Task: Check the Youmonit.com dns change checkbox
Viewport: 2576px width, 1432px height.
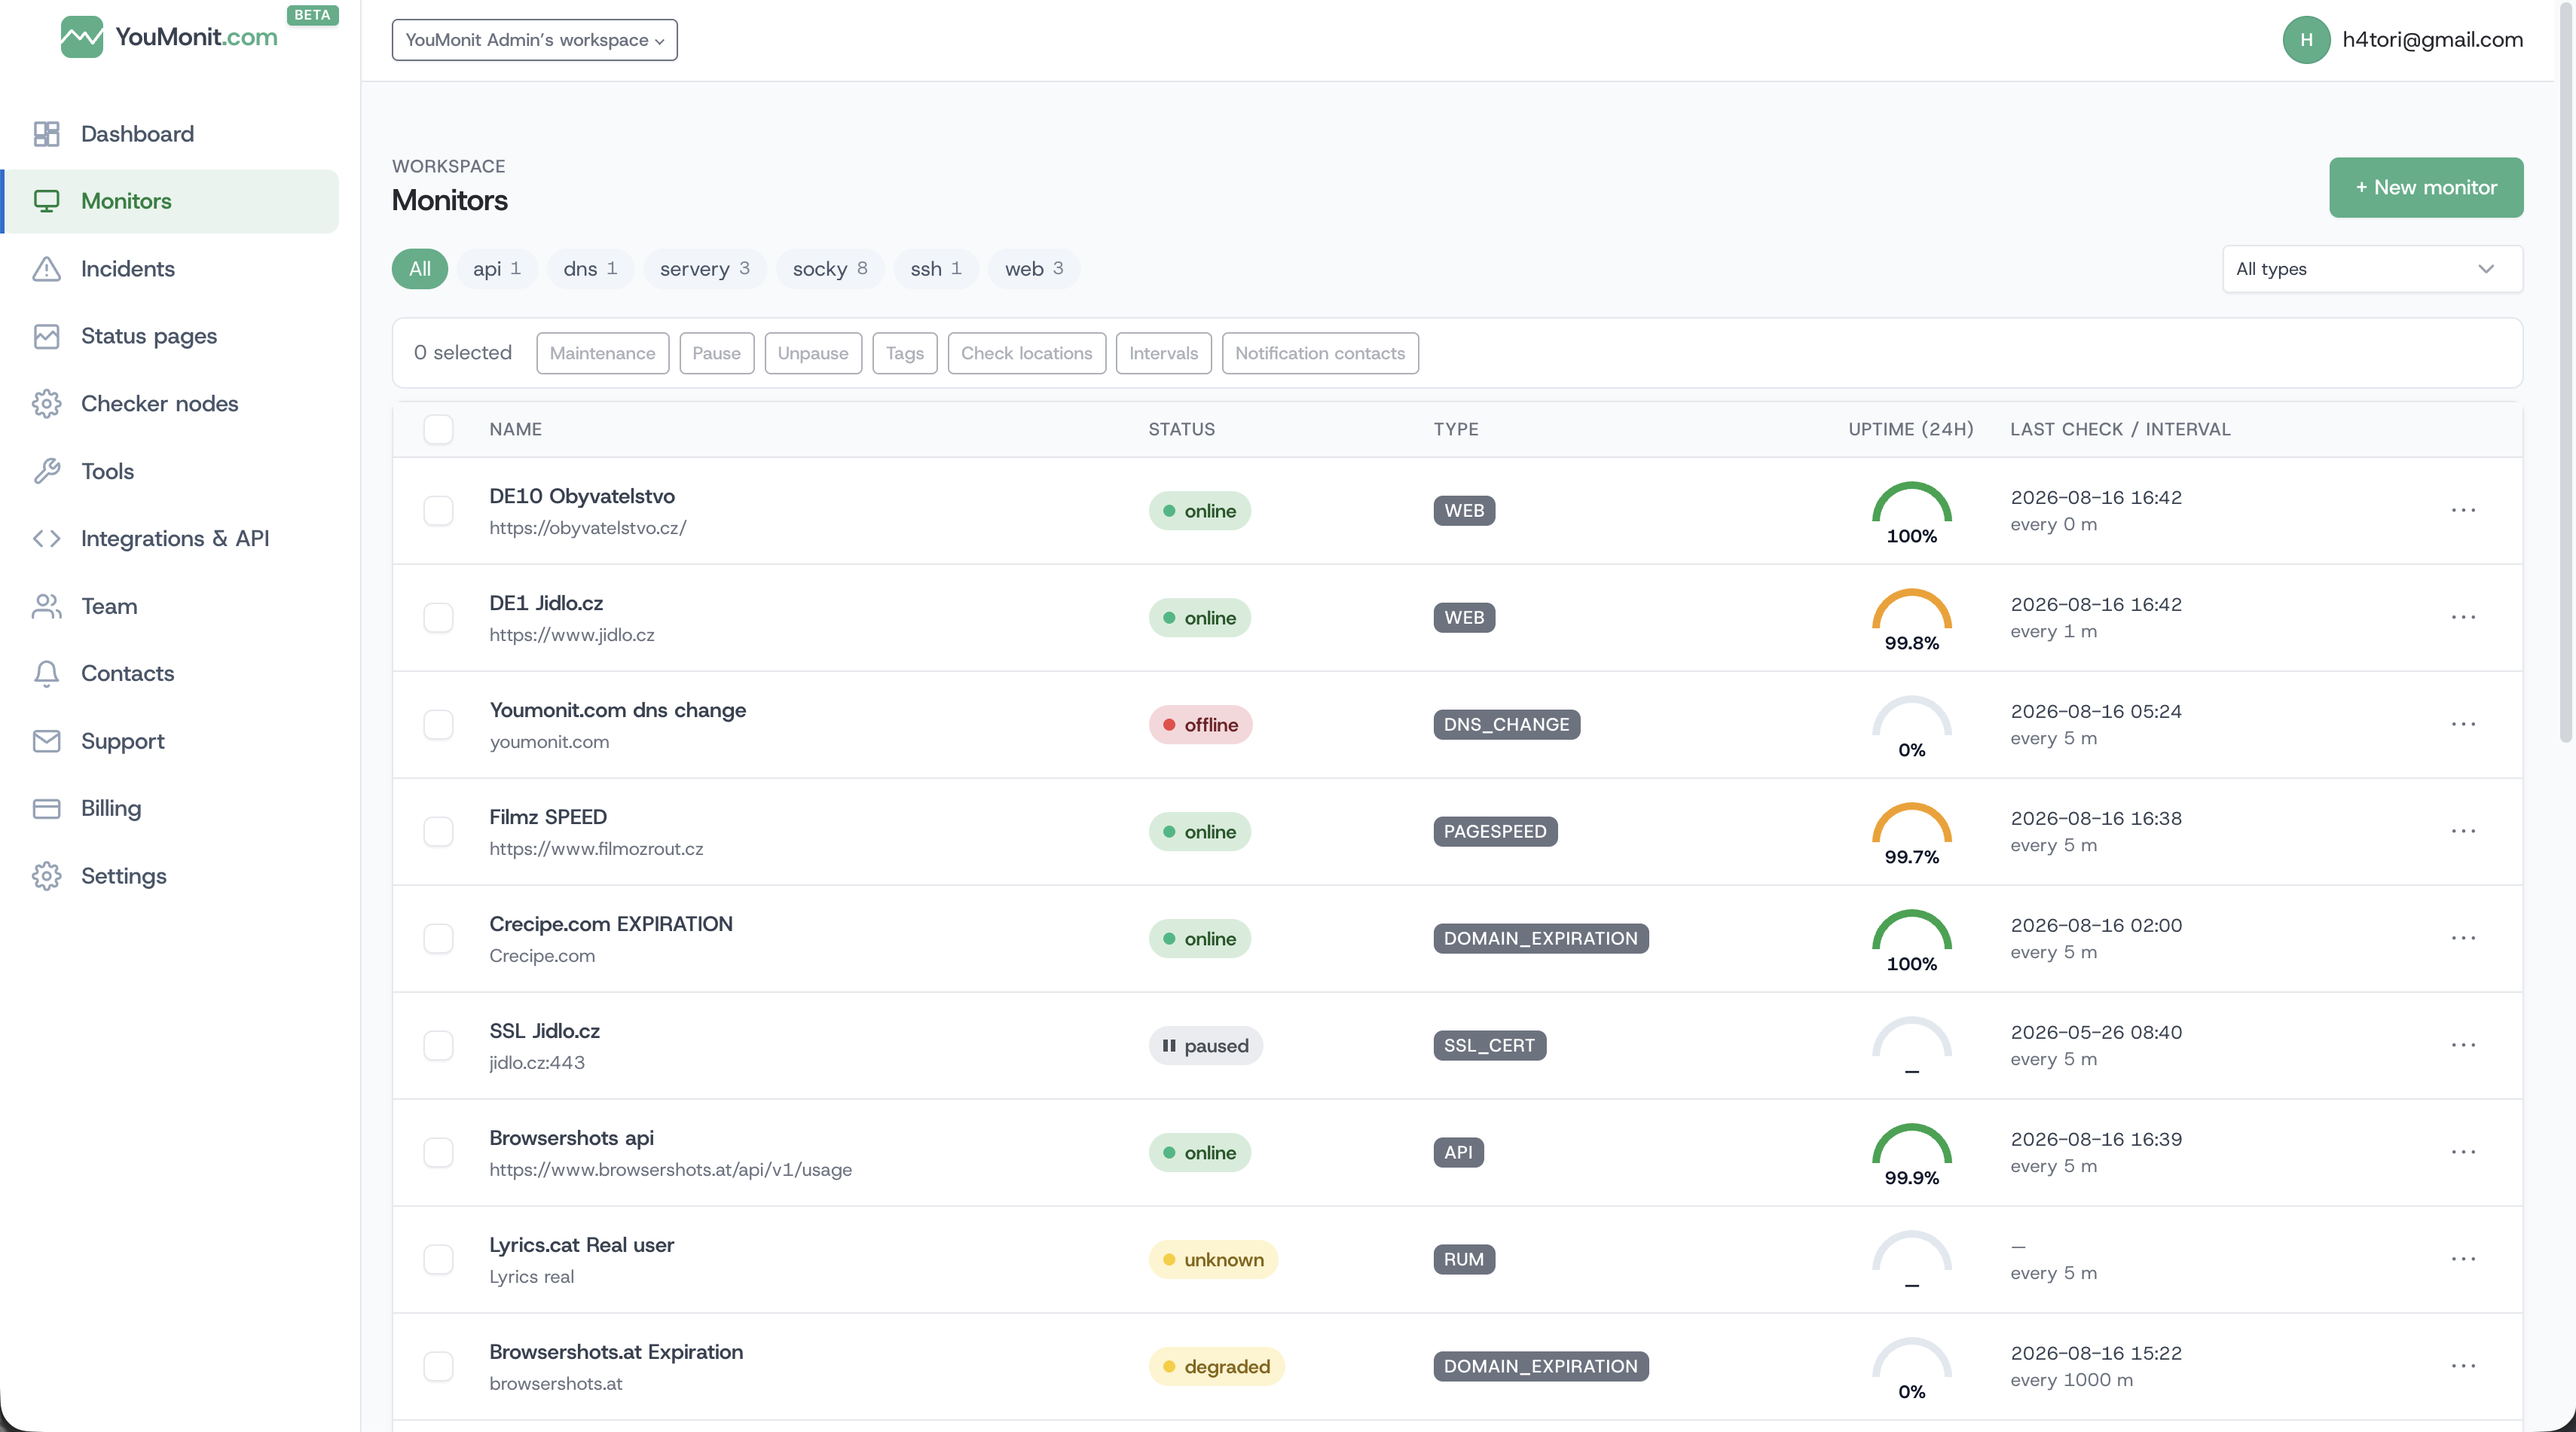Action: [438, 725]
